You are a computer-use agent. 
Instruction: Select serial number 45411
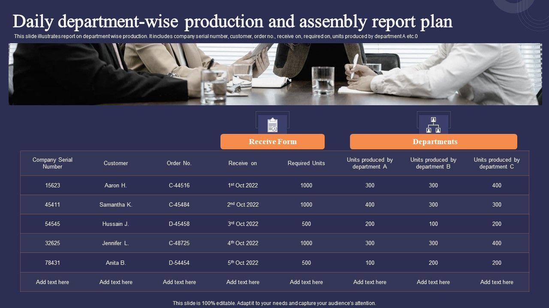point(52,204)
